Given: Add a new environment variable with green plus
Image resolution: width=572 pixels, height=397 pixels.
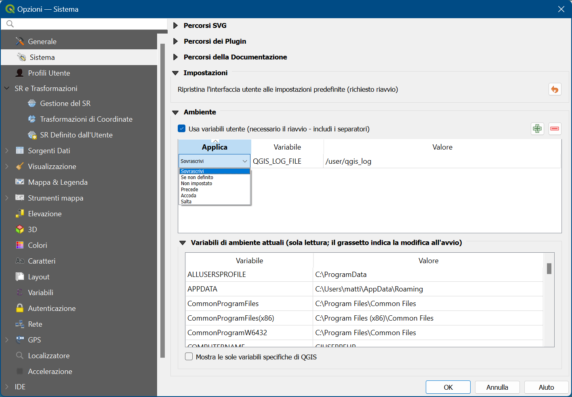Looking at the screenshot, I should click(x=537, y=129).
